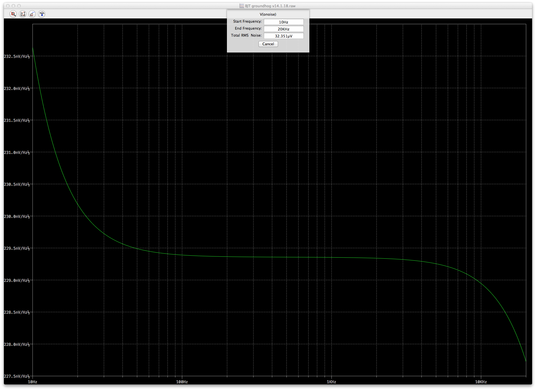
Task: Click the 229.0nV/Hz½ vertical axis label
Action: click(x=17, y=280)
